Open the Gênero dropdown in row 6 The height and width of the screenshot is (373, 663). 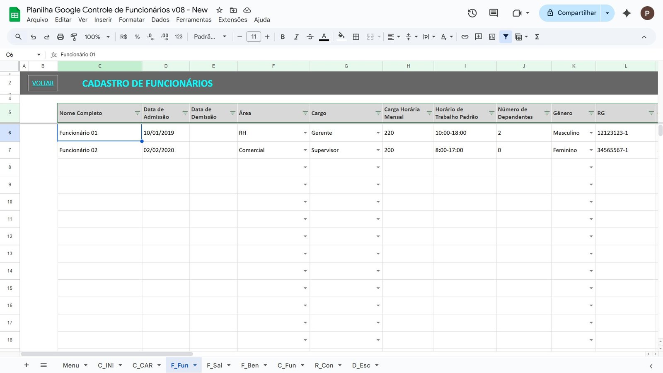tap(590, 133)
